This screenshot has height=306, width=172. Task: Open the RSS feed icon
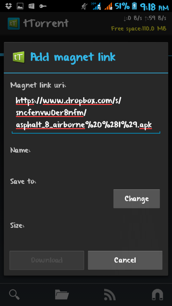pos(110,295)
